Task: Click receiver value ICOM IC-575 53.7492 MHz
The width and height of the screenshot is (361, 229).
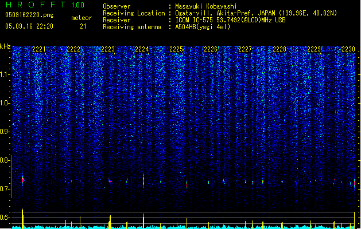Action: (230, 20)
